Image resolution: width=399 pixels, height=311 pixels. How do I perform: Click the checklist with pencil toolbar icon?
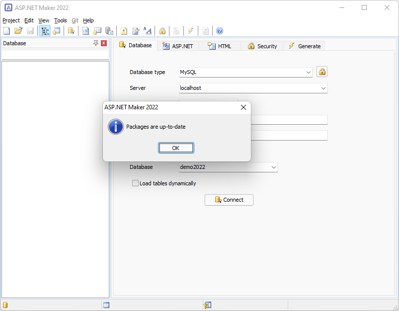tap(136, 31)
